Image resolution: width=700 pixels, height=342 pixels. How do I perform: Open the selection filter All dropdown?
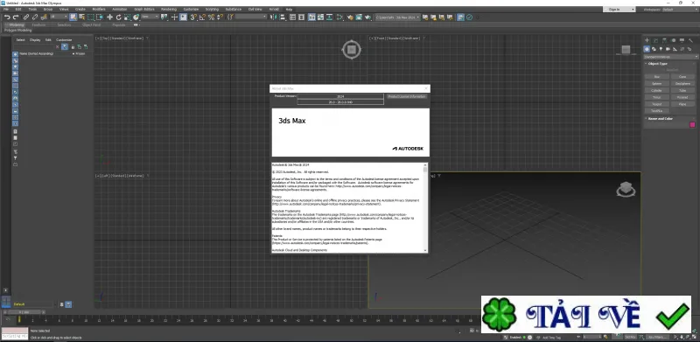[x=58, y=17]
